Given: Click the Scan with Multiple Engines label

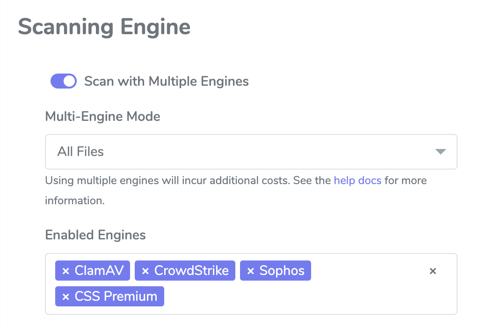Looking at the screenshot, I should [x=166, y=81].
